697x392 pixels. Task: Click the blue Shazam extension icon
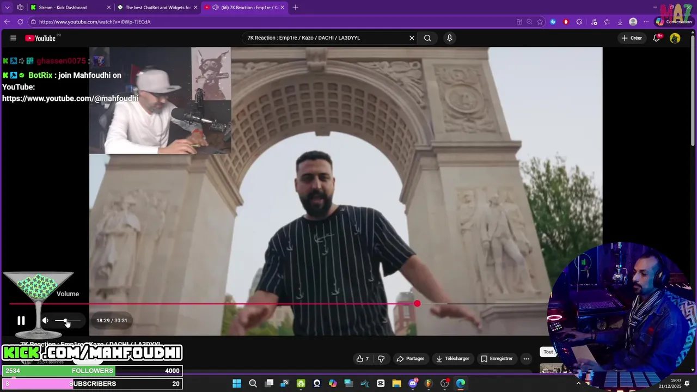pyautogui.click(x=553, y=22)
